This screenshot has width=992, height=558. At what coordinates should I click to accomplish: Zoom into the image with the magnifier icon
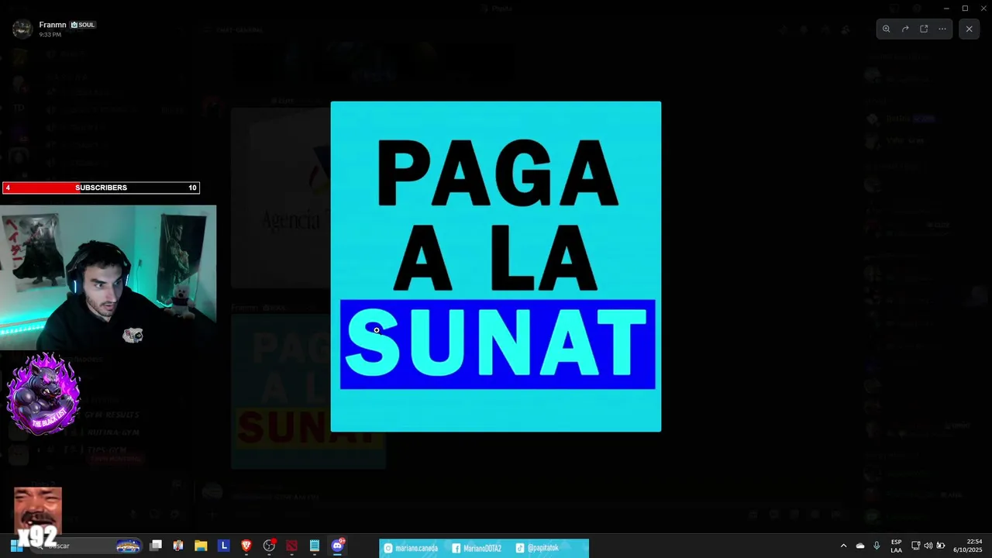click(887, 29)
